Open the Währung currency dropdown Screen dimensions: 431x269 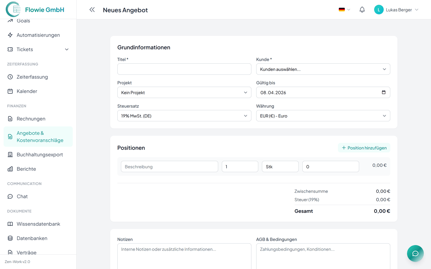(323, 116)
